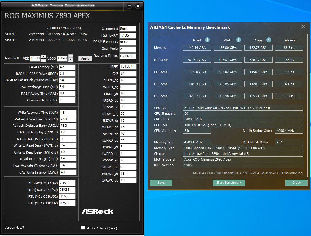Click the Read info icon in AIDA64
This screenshot has height=236, width=311.
click(x=207, y=40)
